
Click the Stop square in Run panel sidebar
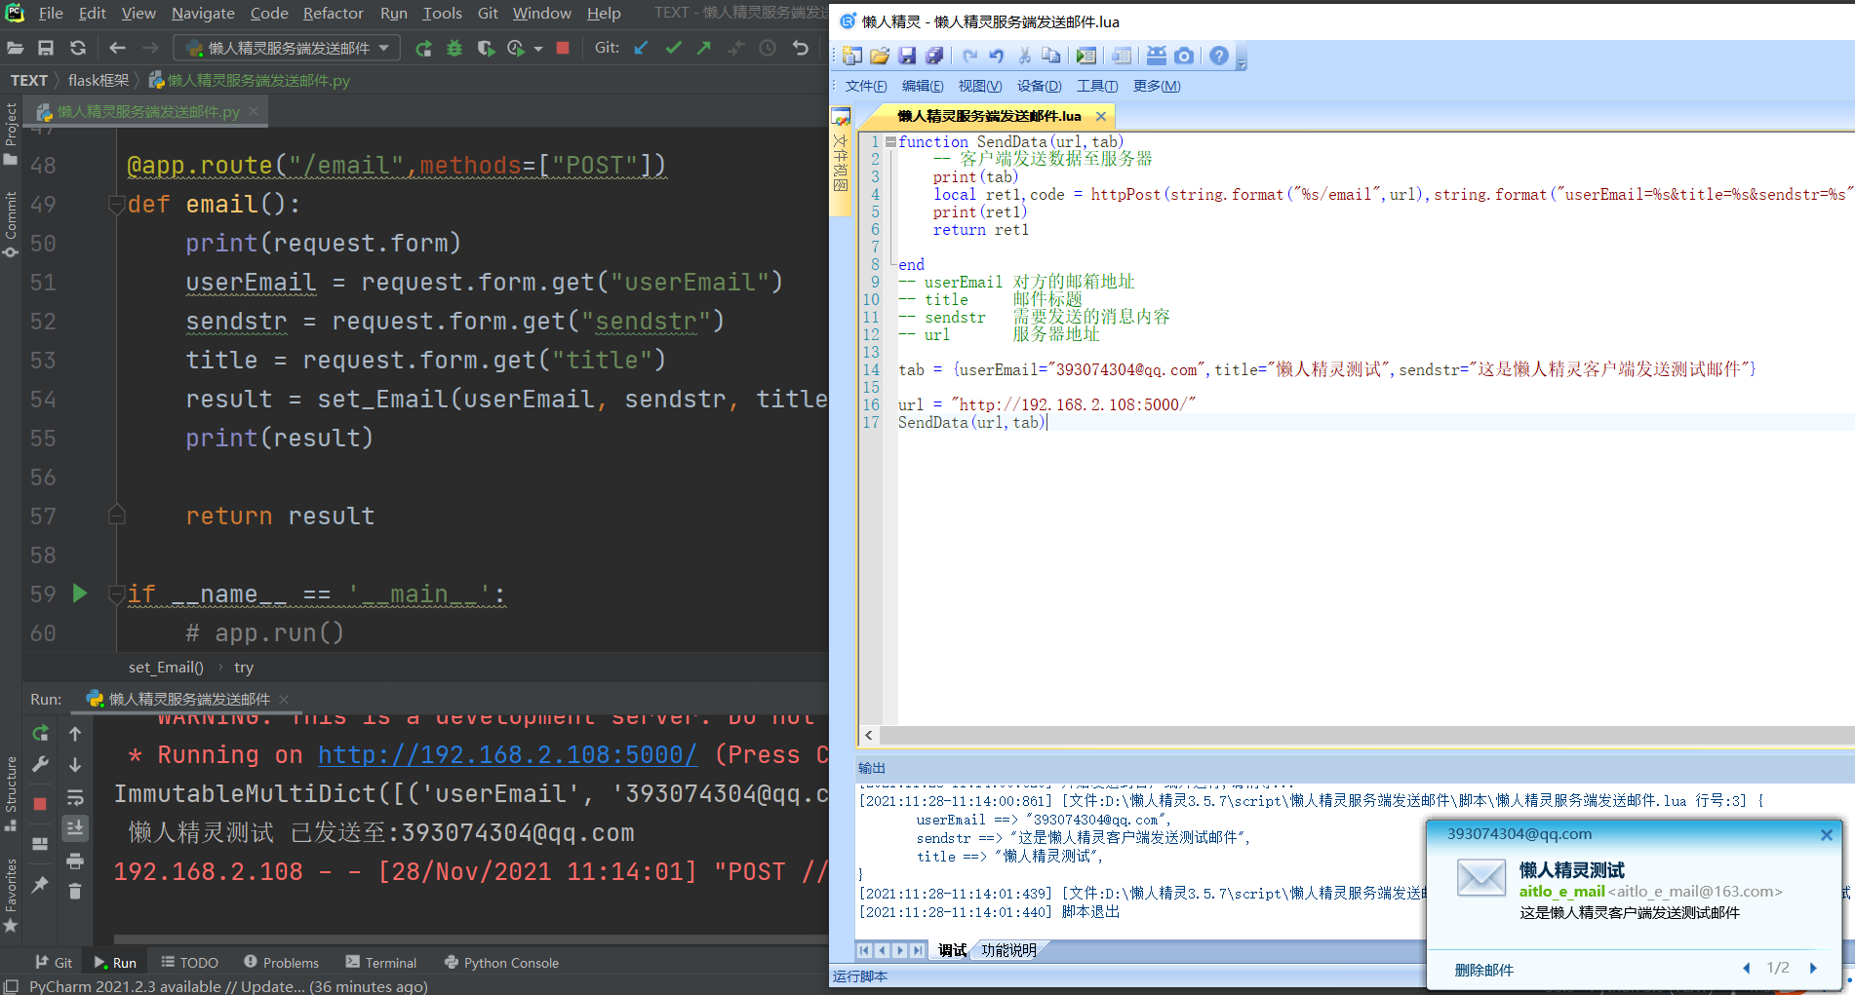pyautogui.click(x=40, y=804)
